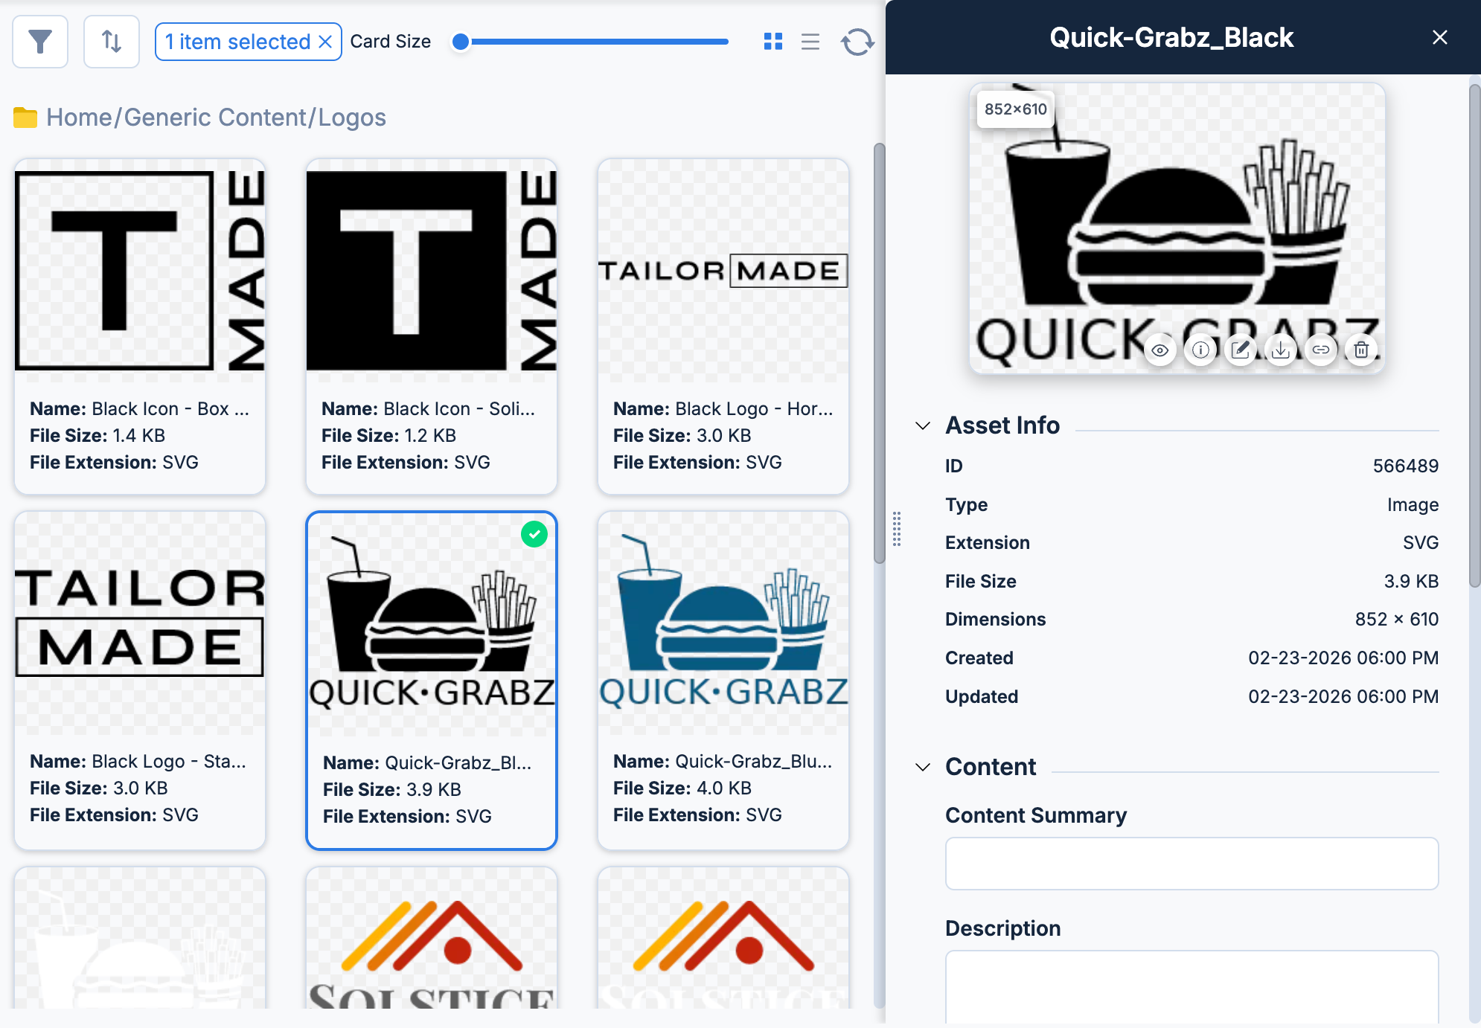Click the panel resize grip handle
Viewport: 1481px width, 1028px height.
(x=897, y=529)
